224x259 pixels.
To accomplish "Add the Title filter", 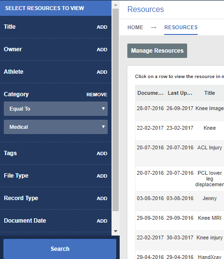I will tap(102, 27).
